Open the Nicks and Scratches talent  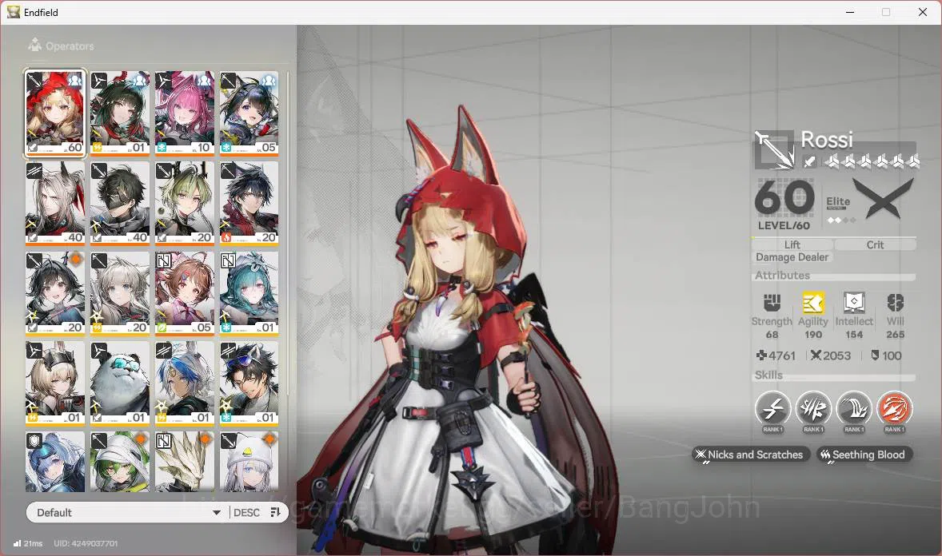pyautogui.click(x=750, y=455)
